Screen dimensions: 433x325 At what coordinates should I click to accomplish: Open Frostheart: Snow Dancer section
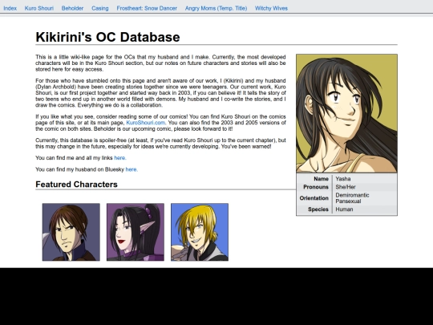(x=147, y=8)
